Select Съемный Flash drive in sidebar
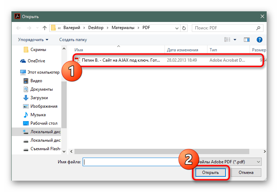This screenshot has height=192, width=278. coord(45,149)
